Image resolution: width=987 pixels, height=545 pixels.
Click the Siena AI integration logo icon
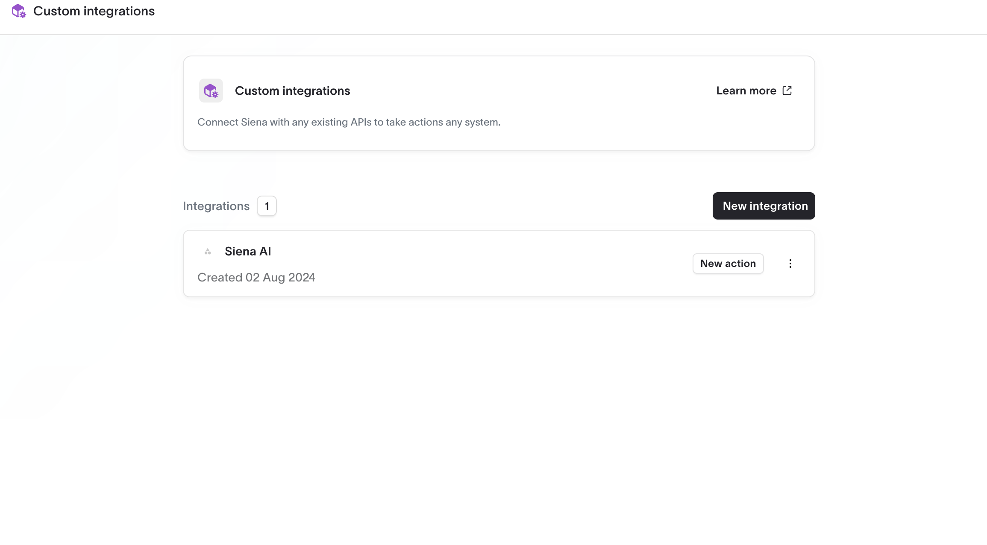(208, 252)
